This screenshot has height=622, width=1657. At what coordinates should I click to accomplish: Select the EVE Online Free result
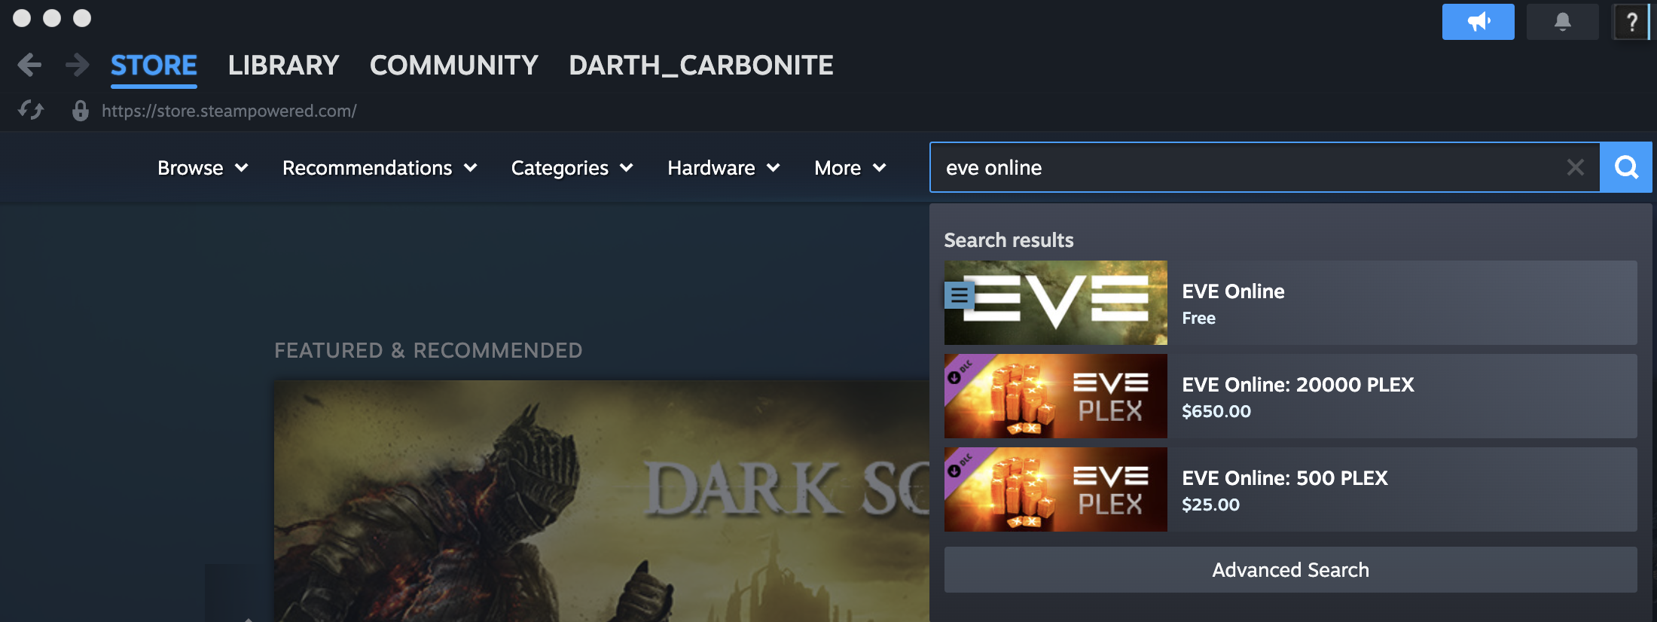pyautogui.click(x=1291, y=303)
